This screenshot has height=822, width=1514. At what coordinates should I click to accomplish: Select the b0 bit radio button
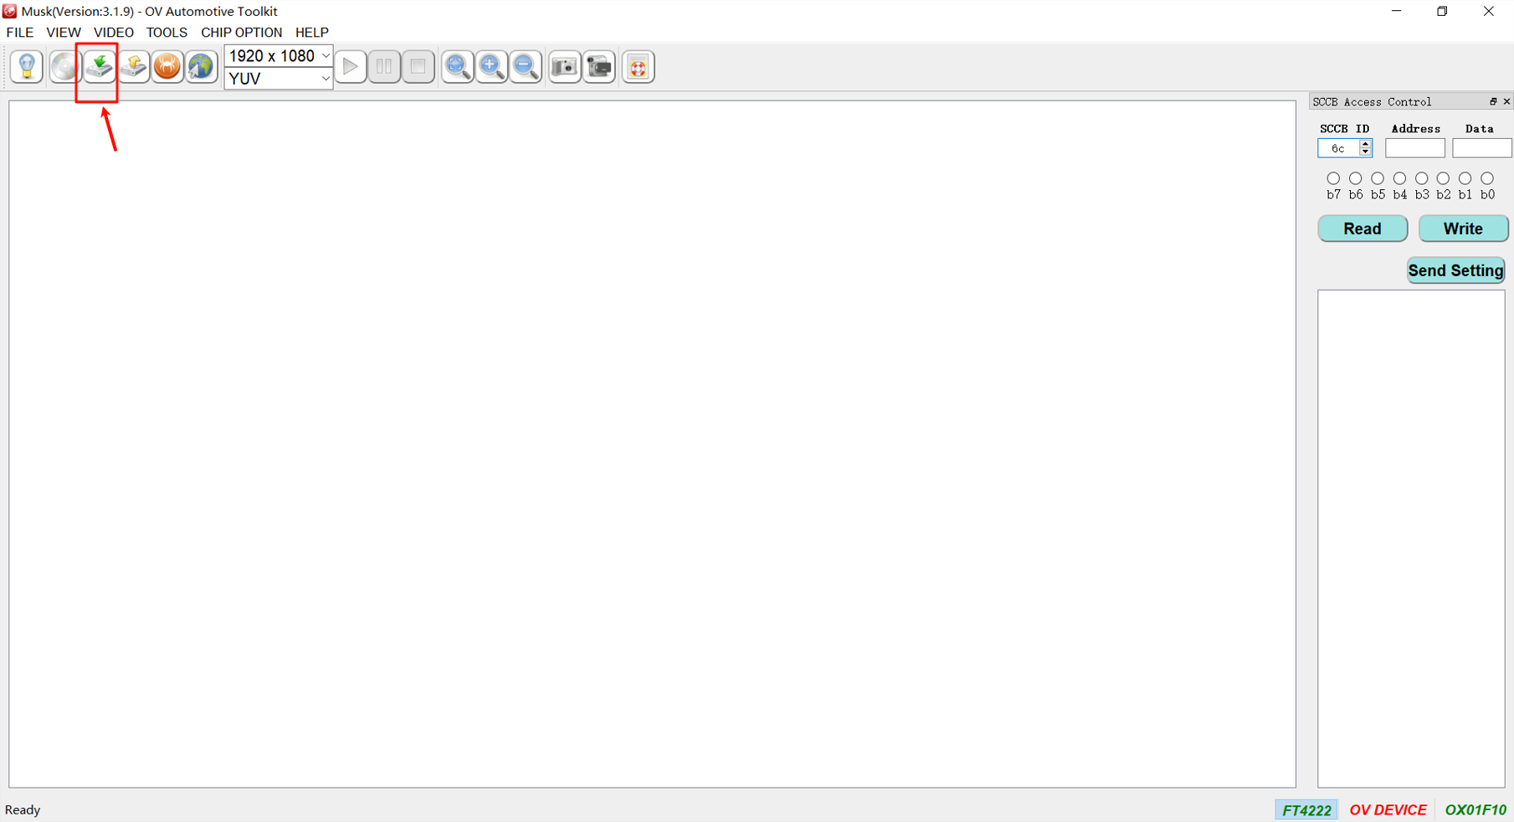click(x=1487, y=178)
